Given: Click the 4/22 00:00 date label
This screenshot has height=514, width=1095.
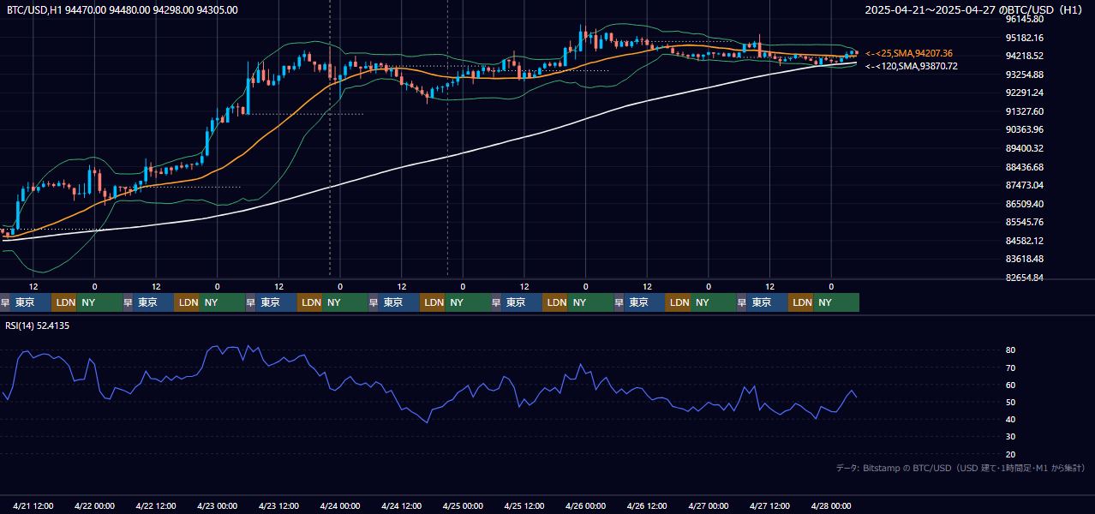Looking at the screenshot, I should (x=94, y=505).
